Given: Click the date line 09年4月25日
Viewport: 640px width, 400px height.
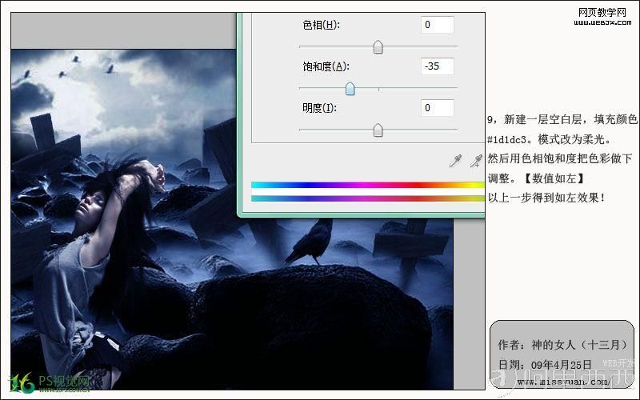Looking at the screenshot, I should click(x=545, y=365).
